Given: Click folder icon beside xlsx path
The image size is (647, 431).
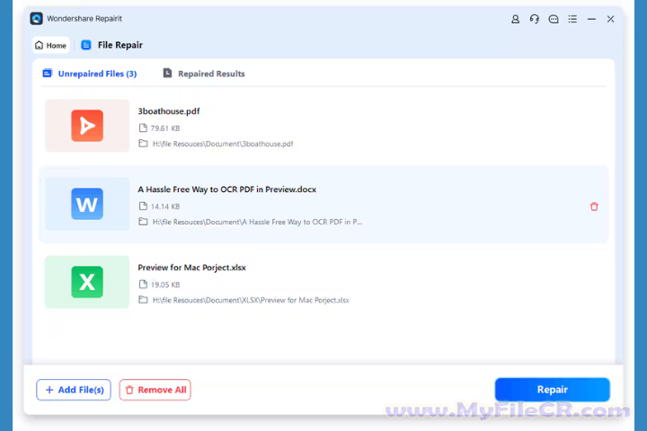Looking at the screenshot, I should (143, 300).
